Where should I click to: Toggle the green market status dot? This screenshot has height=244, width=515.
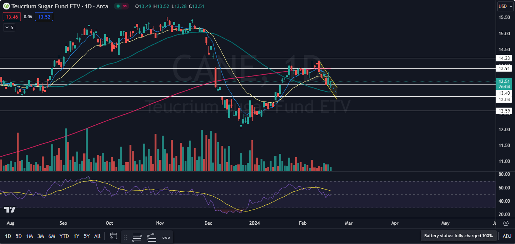(x=118, y=6)
